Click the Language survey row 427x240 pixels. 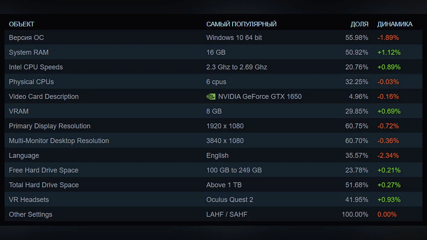tap(24, 156)
